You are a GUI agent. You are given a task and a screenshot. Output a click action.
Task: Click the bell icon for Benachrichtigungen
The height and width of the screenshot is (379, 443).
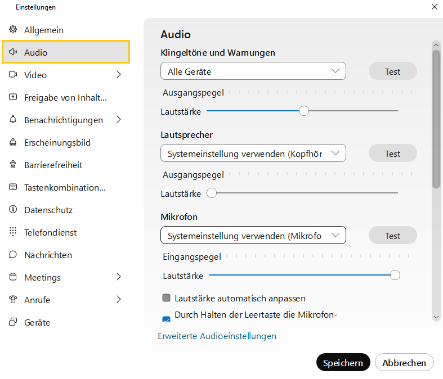tap(13, 120)
